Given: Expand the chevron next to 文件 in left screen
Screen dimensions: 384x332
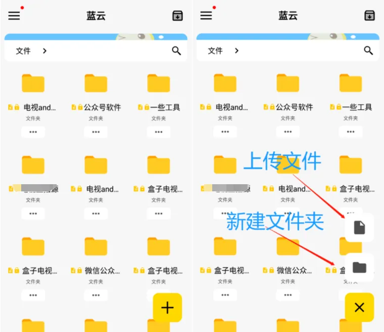Looking at the screenshot, I should pos(44,51).
